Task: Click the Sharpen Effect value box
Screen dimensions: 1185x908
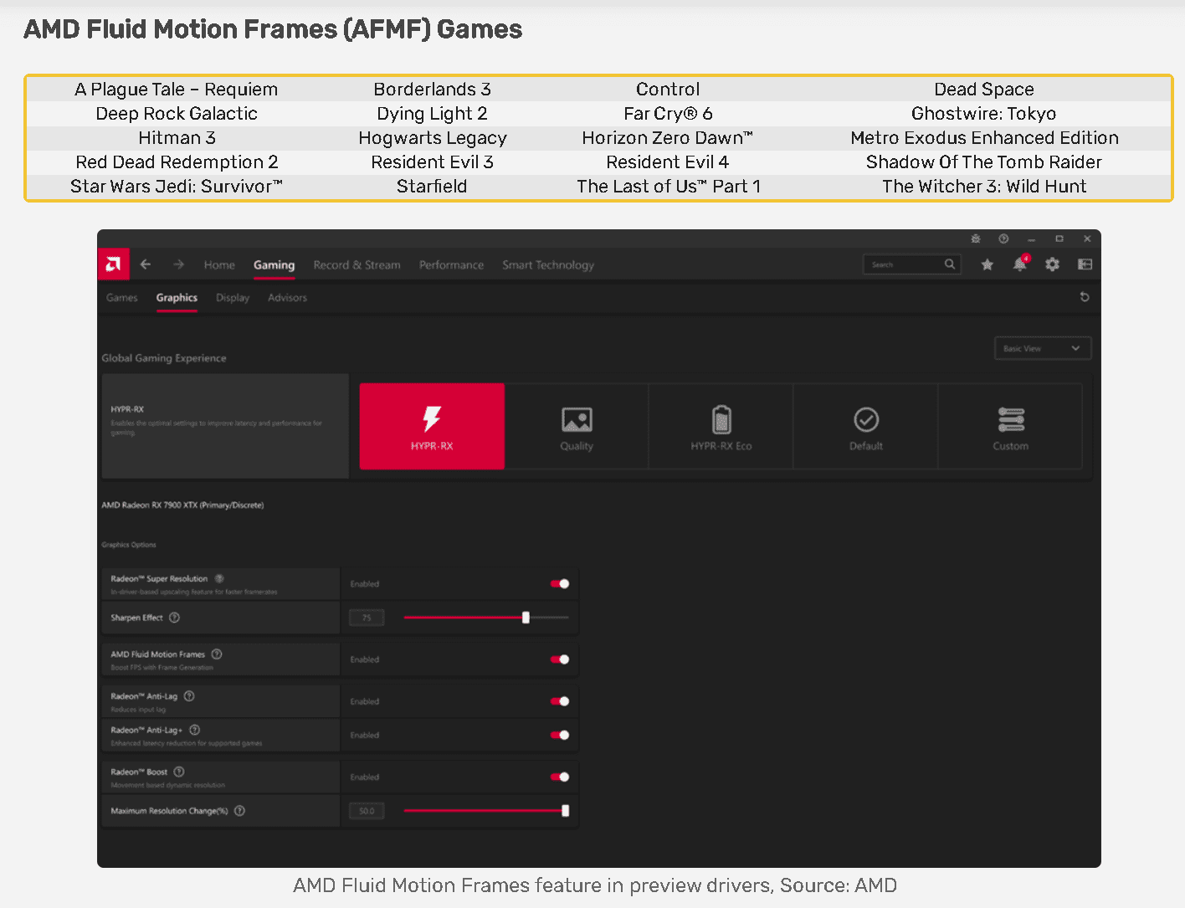Action: point(367,618)
